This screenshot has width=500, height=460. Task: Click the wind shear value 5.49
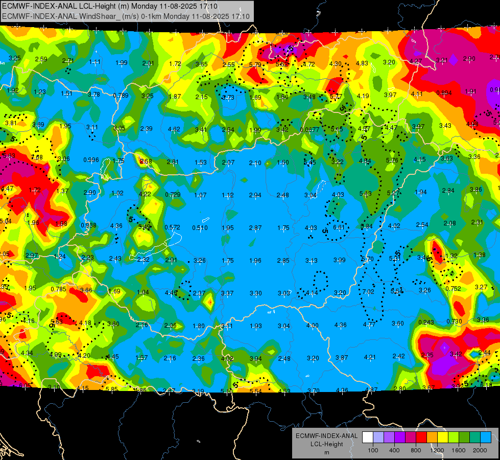click(145, 226)
